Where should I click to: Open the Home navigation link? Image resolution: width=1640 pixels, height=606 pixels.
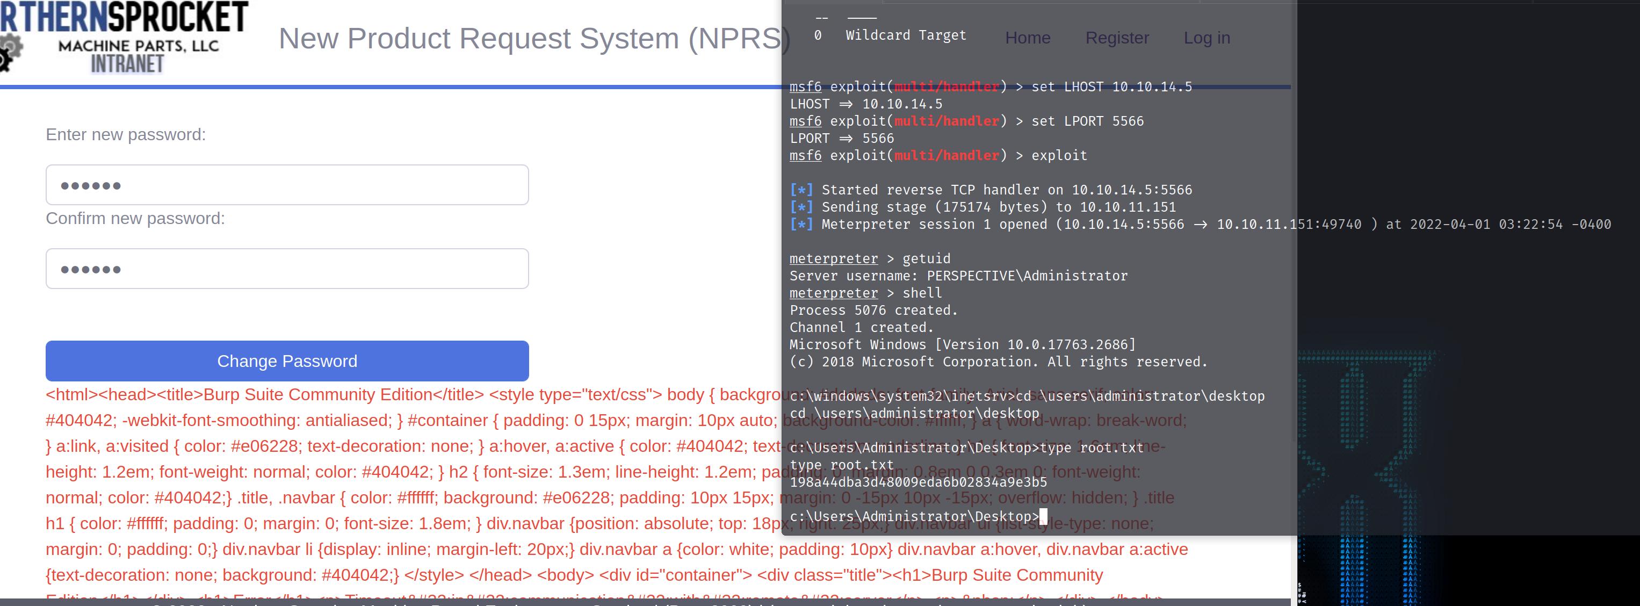(x=1028, y=38)
